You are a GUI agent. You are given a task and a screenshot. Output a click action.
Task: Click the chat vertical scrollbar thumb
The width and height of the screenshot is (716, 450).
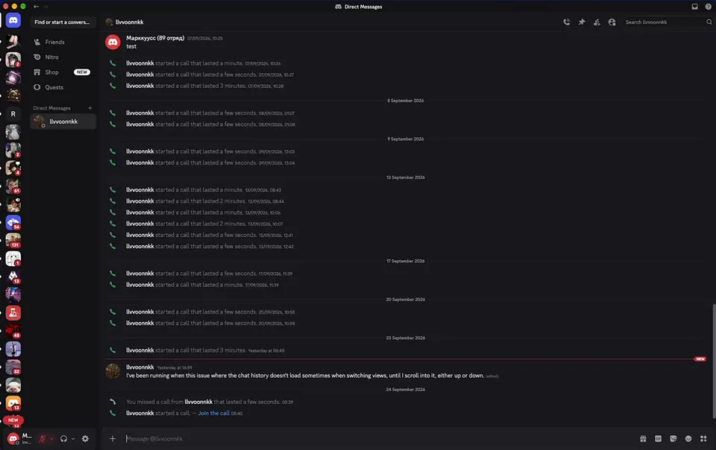tap(713, 361)
